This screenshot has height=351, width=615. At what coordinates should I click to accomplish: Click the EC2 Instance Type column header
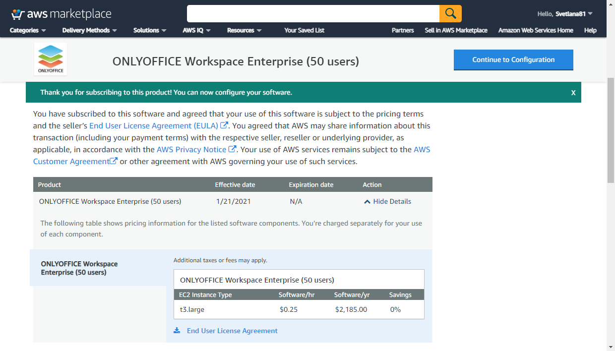click(205, 294)
